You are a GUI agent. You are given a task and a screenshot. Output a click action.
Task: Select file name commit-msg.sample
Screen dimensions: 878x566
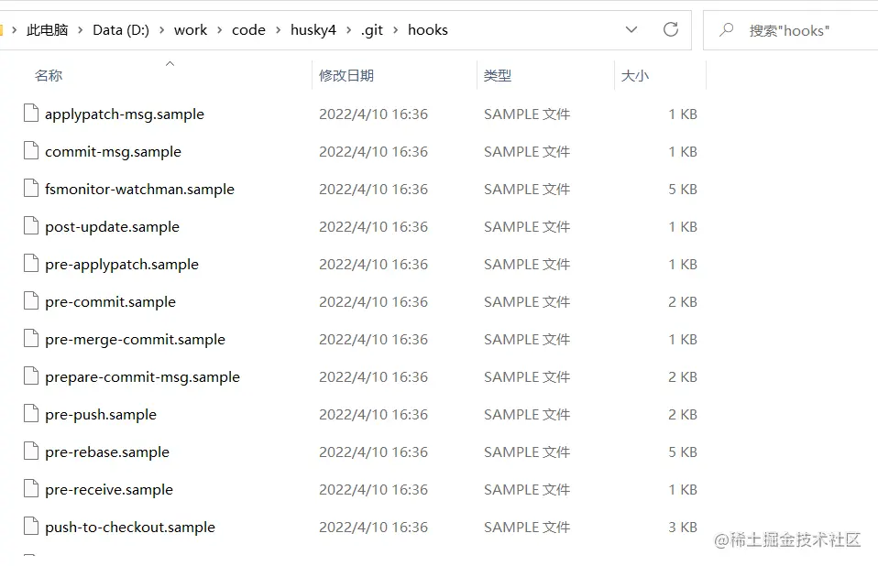[x=113, y=152]
